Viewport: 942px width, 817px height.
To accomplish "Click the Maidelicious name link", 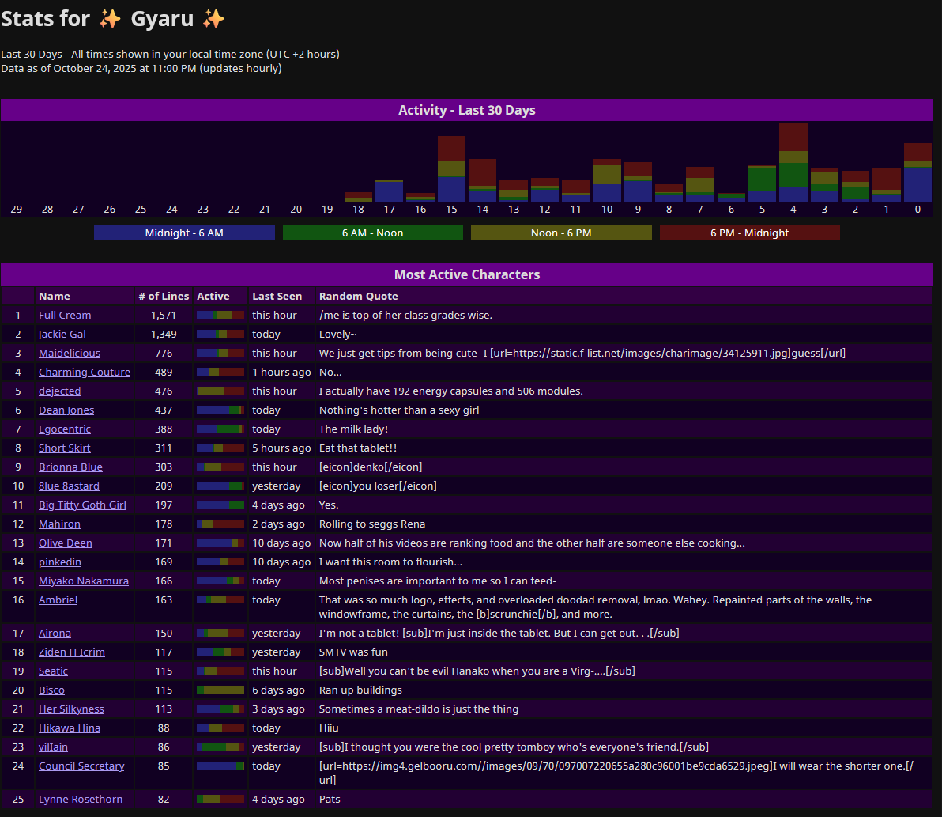I will 69,353.
